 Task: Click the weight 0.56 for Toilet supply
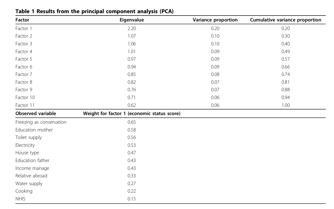pos(132,137)
